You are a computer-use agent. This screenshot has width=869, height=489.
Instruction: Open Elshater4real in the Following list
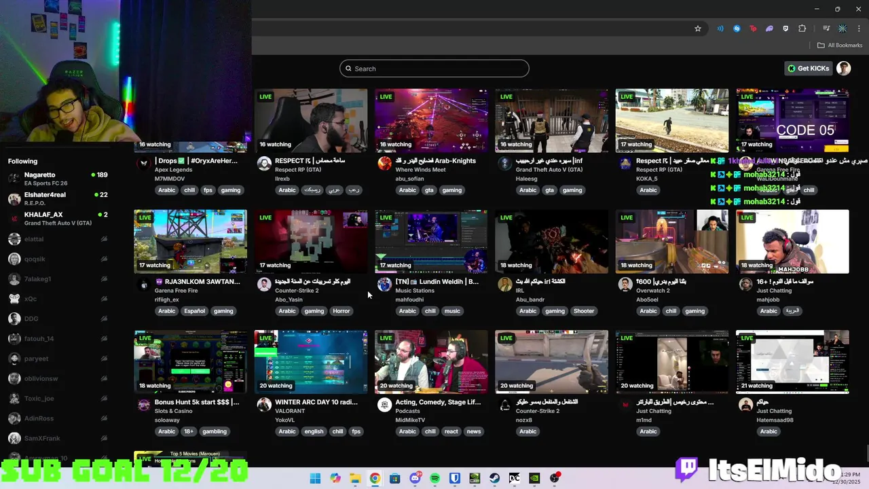[x=58, y=198]
